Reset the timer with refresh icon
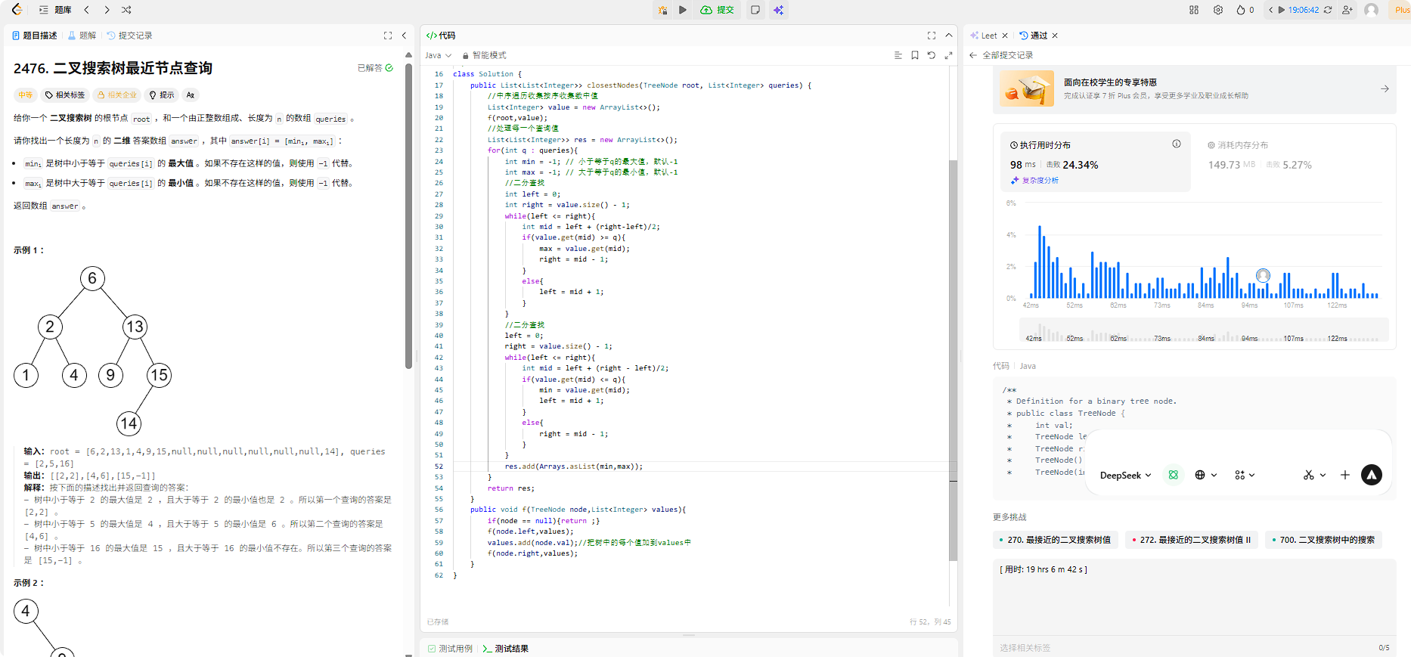This screenshot has width=1411, height=657. click(1328, 10)
